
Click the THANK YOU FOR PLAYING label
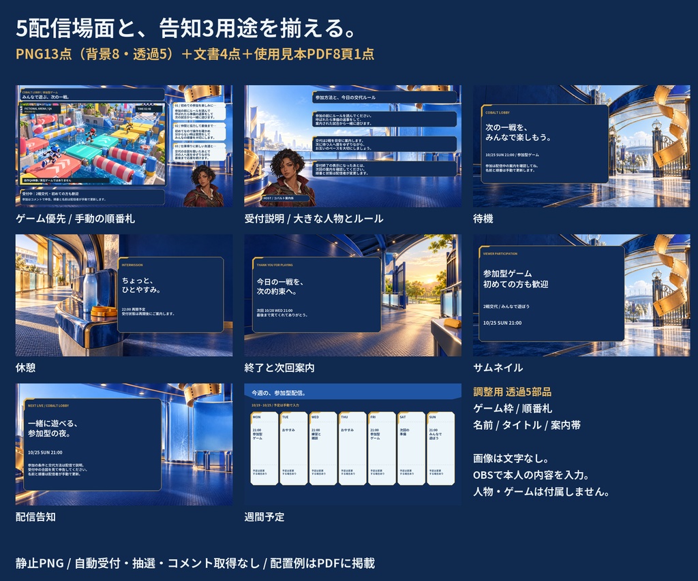(275, 265)
